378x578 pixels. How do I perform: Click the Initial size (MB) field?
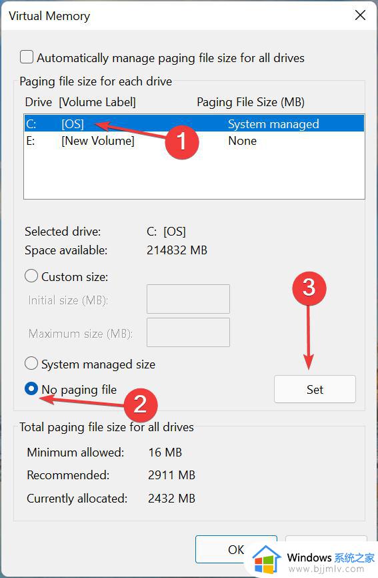point(188,299)
